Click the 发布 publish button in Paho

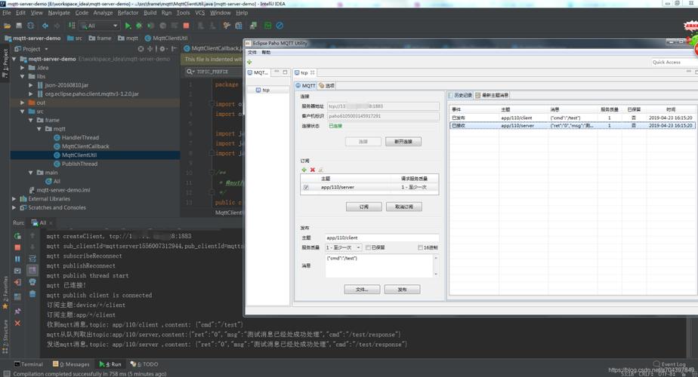[x=402, y=290]
